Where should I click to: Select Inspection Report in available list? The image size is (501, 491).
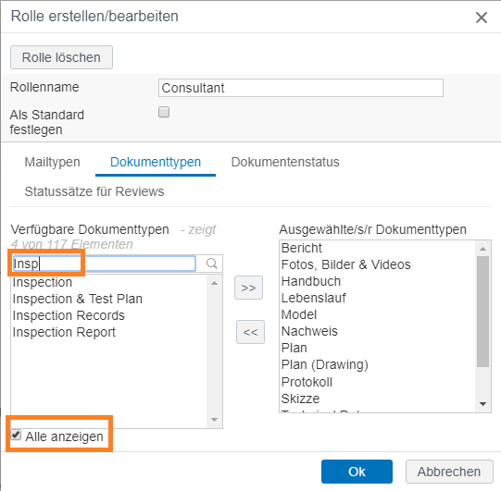(64, 332)
